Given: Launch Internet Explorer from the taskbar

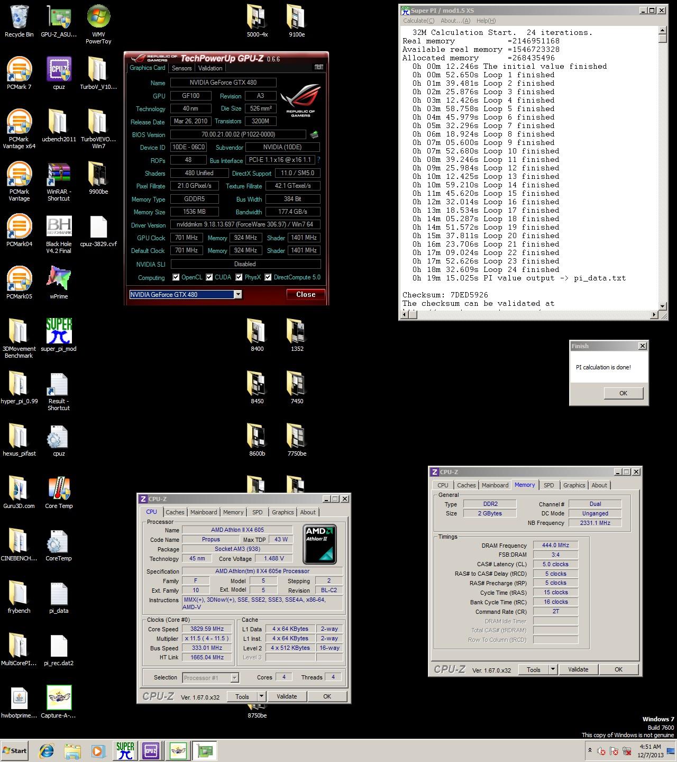Looking at the screenshot, I should [x=47, y=750].
